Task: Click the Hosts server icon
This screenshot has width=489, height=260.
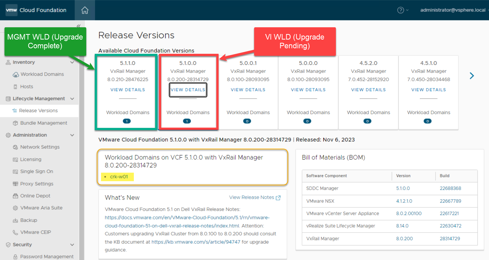Action: [15, 87]
